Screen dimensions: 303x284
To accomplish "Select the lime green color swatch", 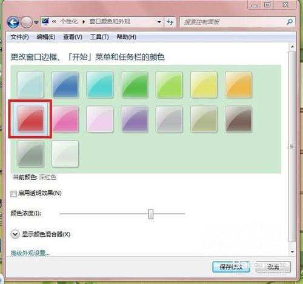I will click(169, 84).
